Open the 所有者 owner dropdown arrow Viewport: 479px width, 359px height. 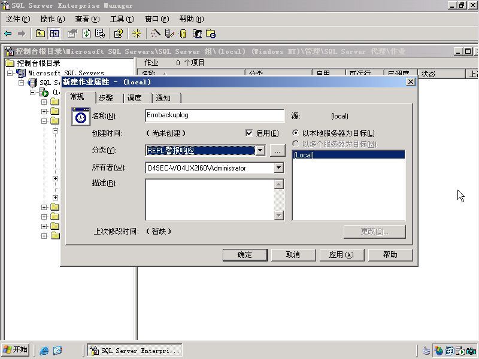pyautogui.click(x=278, y=168)
